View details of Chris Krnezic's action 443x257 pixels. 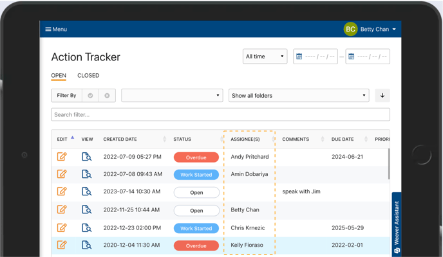click(x=87, y=228)
